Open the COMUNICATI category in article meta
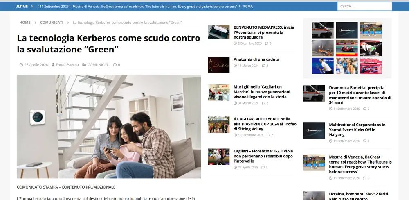This screenshot has height=200, width=409. pos(99,65)
